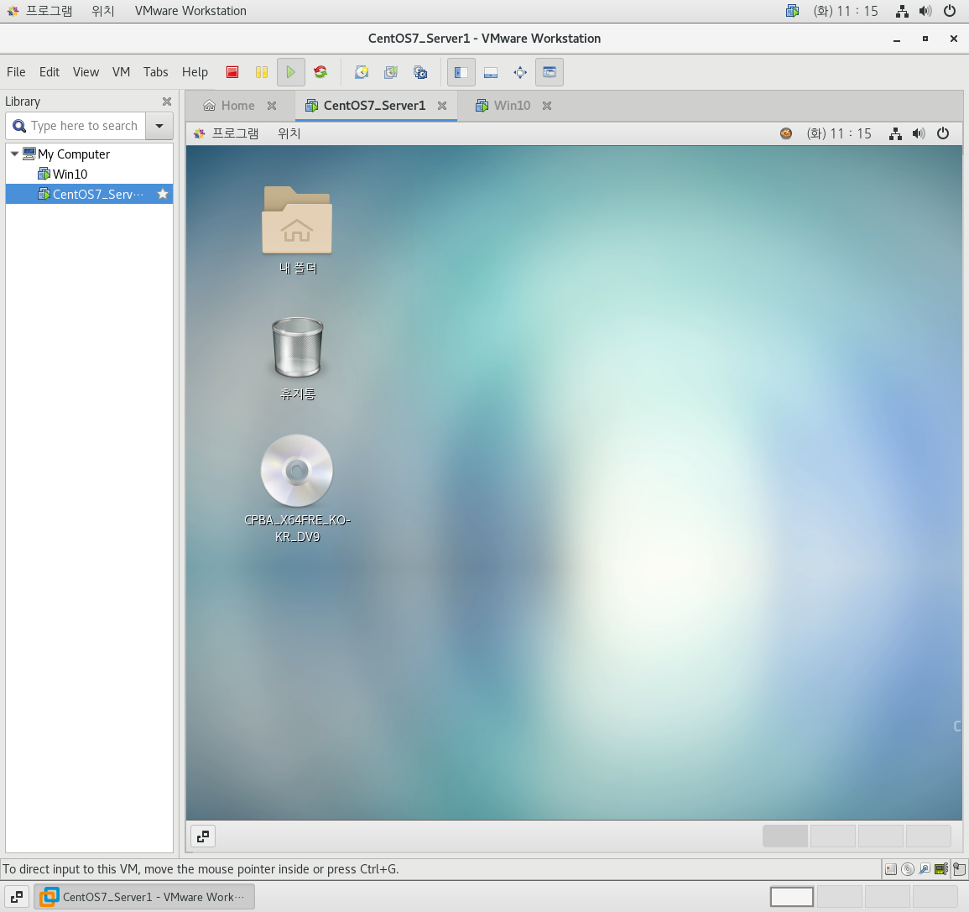Open the VM menu

click(121, 72)
